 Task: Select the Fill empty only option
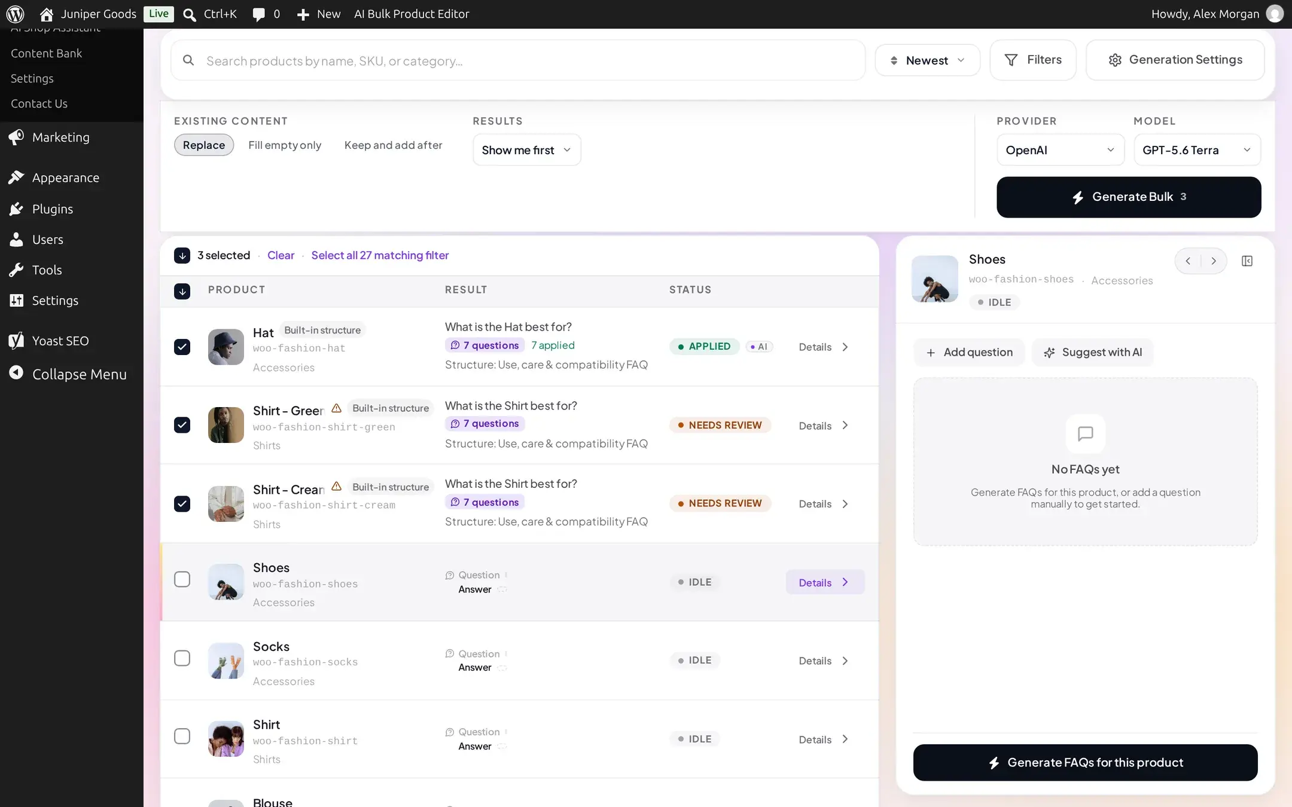pos(285,145)
